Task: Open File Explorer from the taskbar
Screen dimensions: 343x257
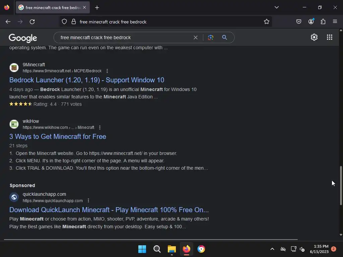Action: [x=172, y=249]
